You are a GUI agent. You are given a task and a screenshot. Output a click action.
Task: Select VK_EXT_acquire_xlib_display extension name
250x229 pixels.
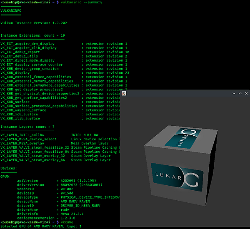28,48
